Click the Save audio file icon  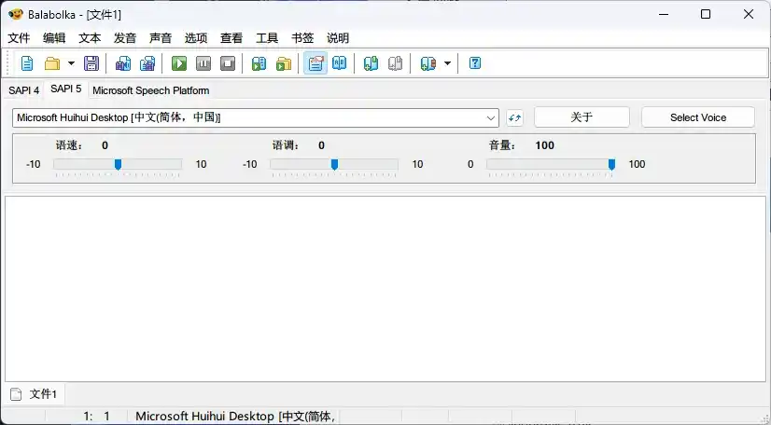(259, 63)
